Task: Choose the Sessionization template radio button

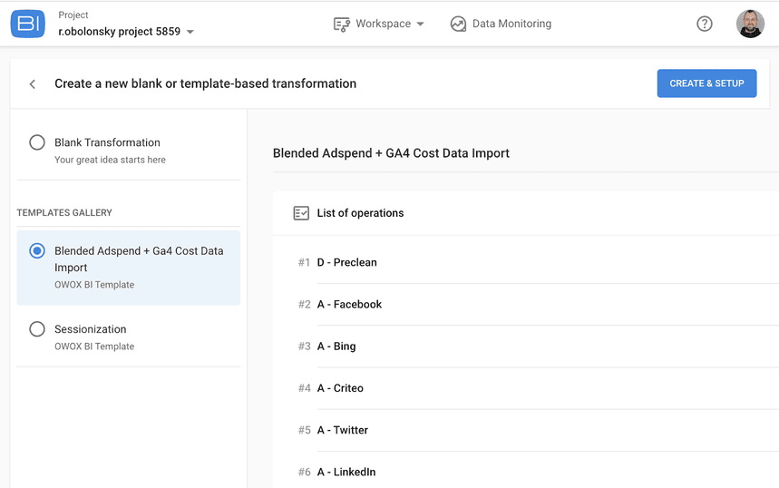Action: tap(37, 329)
